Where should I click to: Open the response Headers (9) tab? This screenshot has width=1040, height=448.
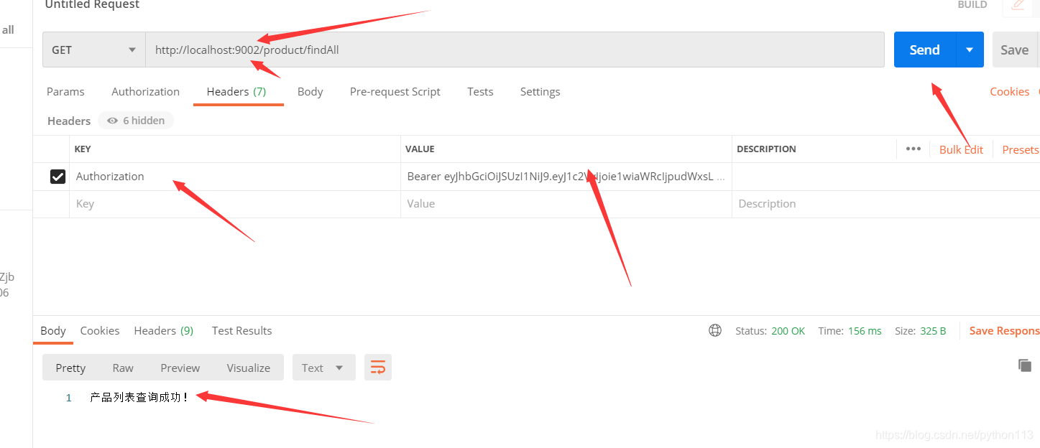[x=163, y=330]
